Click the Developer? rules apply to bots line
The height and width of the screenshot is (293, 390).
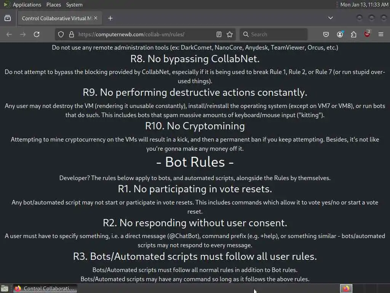(x=195, y=178)
